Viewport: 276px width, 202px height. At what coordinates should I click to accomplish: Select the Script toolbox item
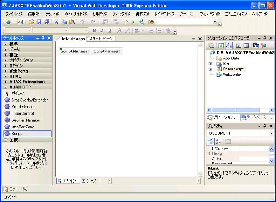28,134
